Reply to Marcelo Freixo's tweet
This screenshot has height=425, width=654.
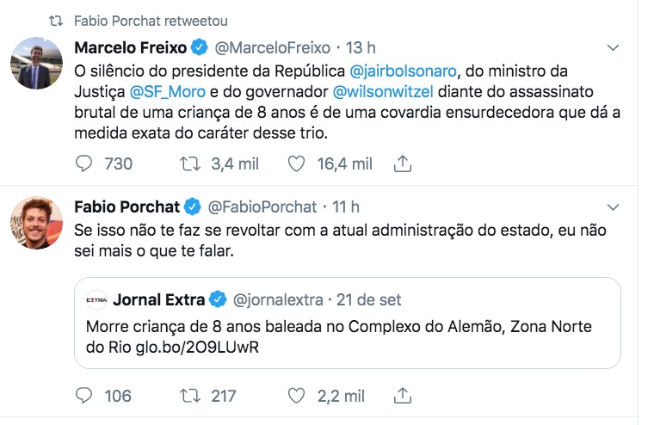[x=84, y=163]
